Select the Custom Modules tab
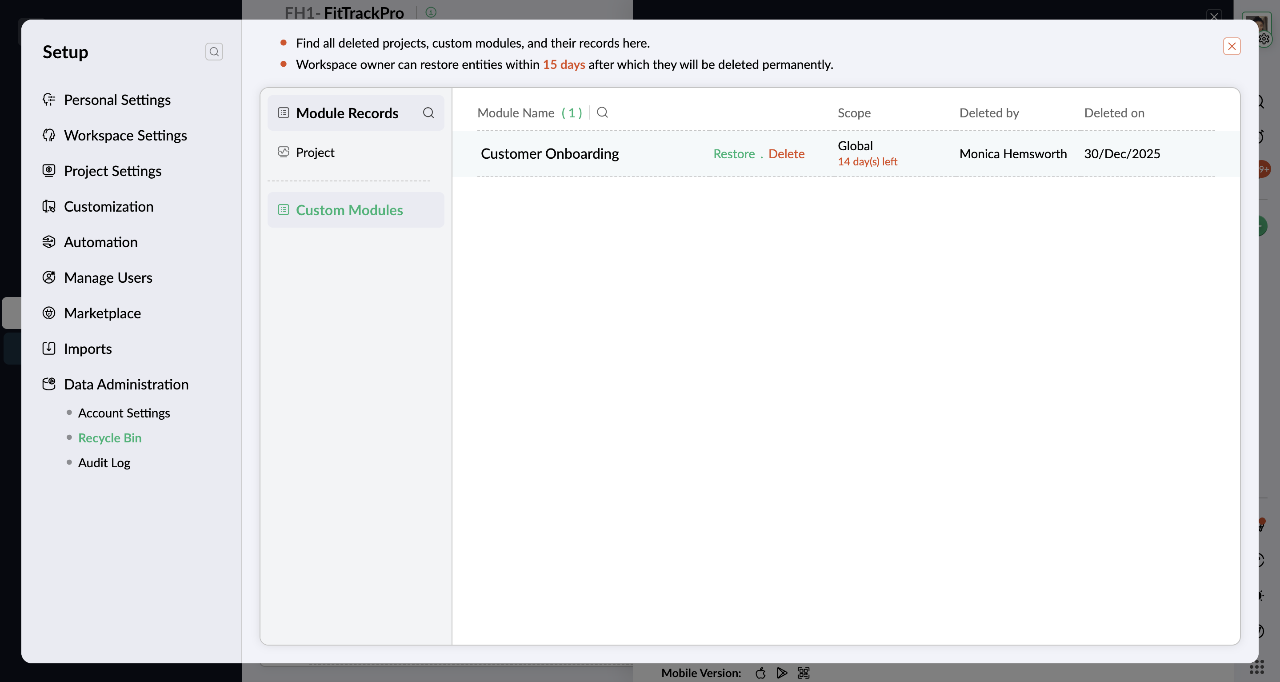This screenshot has height=682, width=1280. (x=349, y=210)
